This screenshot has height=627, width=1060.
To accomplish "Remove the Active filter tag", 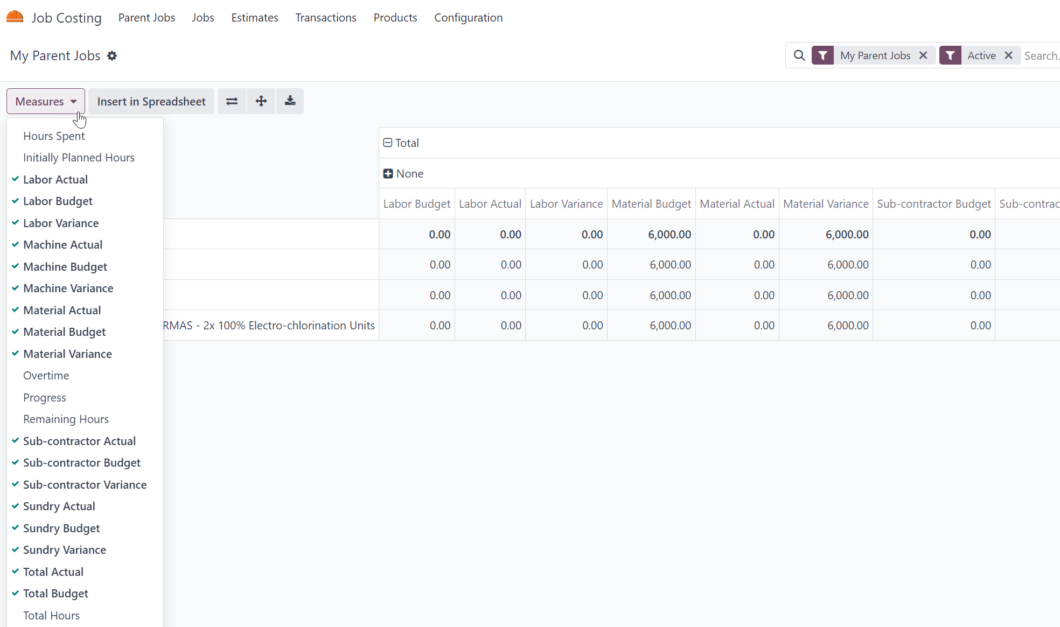I will (x=1009, y=55).
